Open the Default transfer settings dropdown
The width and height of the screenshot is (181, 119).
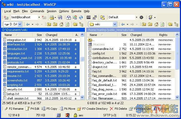(136, 17)
